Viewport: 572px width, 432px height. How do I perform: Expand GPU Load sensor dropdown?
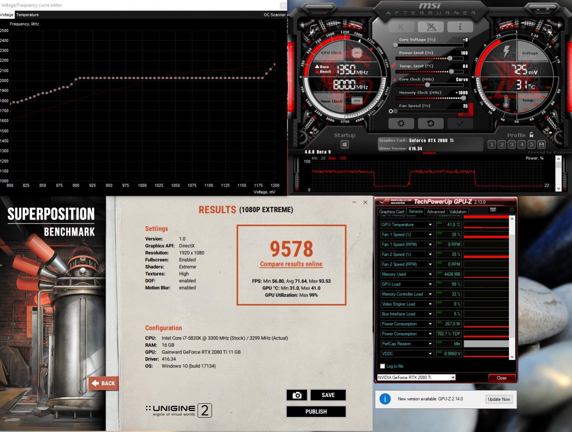click(430, 284)
